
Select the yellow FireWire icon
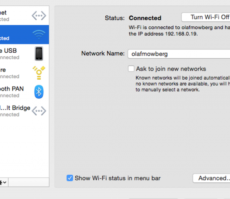(x=39, y=73)
